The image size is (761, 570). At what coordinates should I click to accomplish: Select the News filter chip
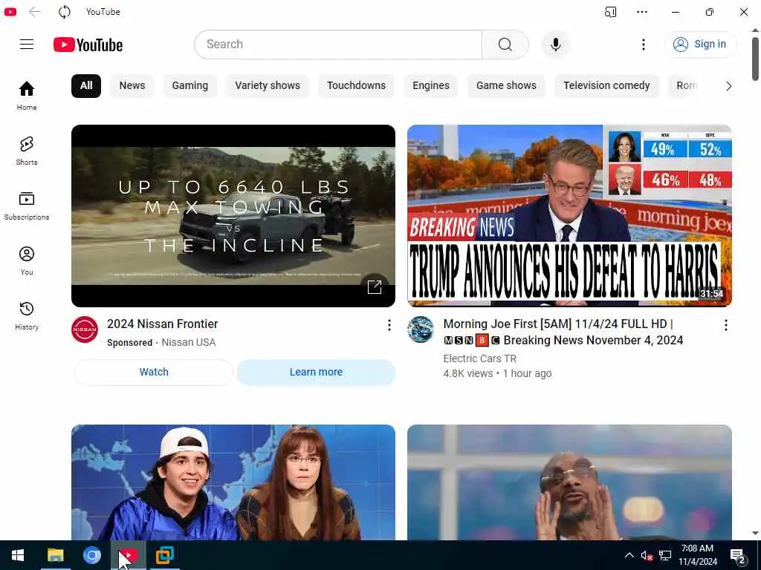tap(132, 86)
